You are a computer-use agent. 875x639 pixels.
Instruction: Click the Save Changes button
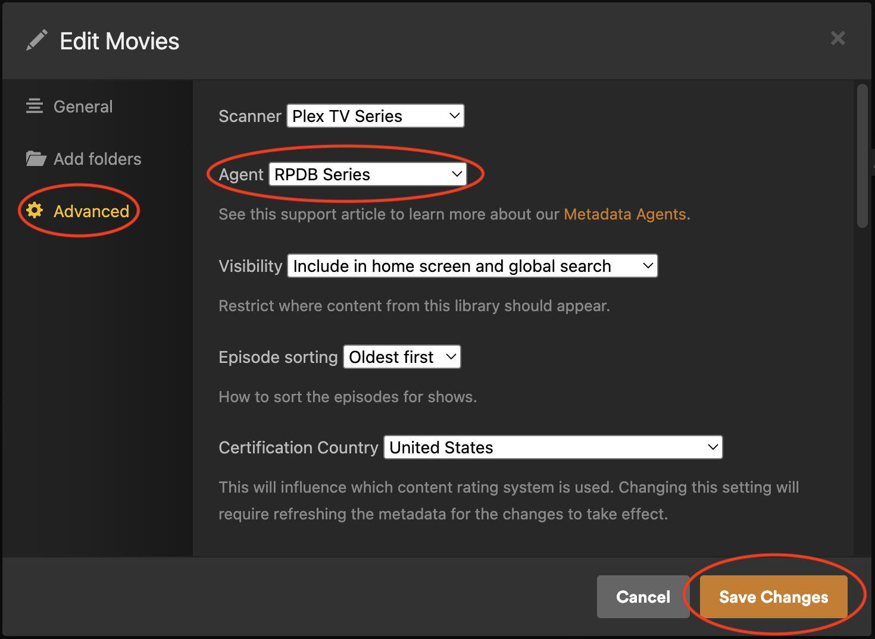[x=773, y=597]
